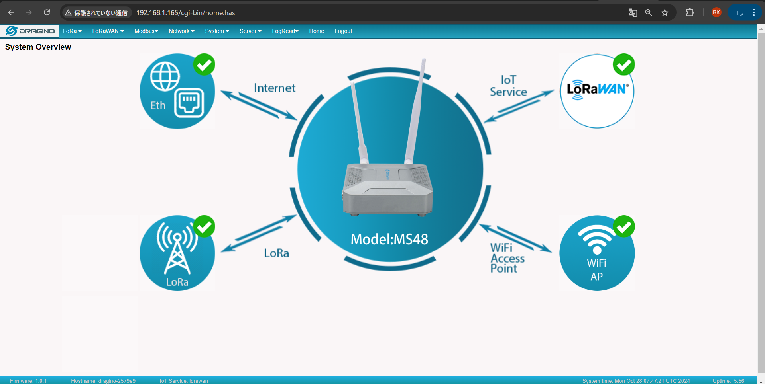This screenshot has width=765, height=384.
Task: Go forward in browser history
Action: pyautogui.click(x=29, y=12)
